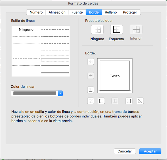Screen dimensions: 167x160
Task: Open the Proteger tab
Action: pyautogui.click(x=130, y=12)
